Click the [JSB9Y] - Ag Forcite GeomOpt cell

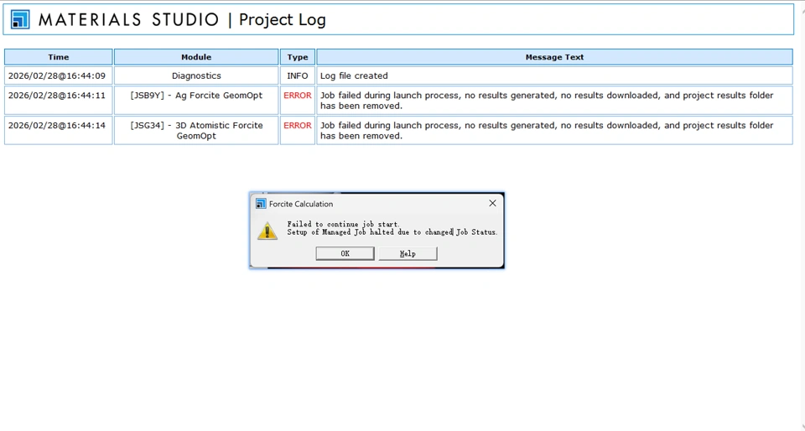coord(196,101)
